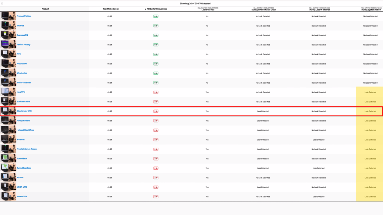
Task: Click the v0.9.1 methodology cell for Mullvad
Action: pos(110,26)
